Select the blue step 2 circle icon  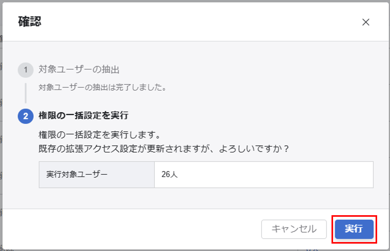tap(26, 116)
